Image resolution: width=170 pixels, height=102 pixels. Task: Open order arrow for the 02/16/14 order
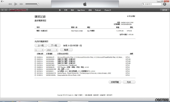pyautogui.click(x=35, y=71)
